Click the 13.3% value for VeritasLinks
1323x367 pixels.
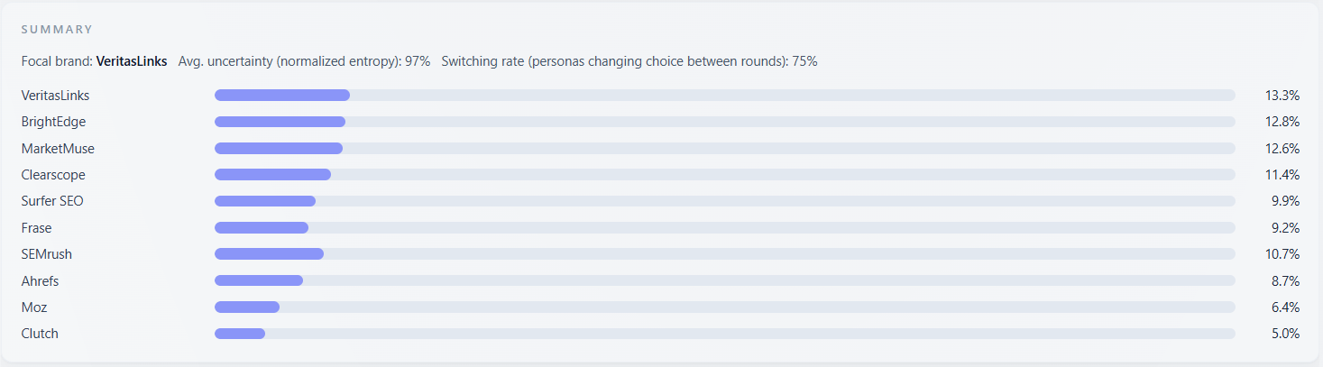(x=1282, y=96)
